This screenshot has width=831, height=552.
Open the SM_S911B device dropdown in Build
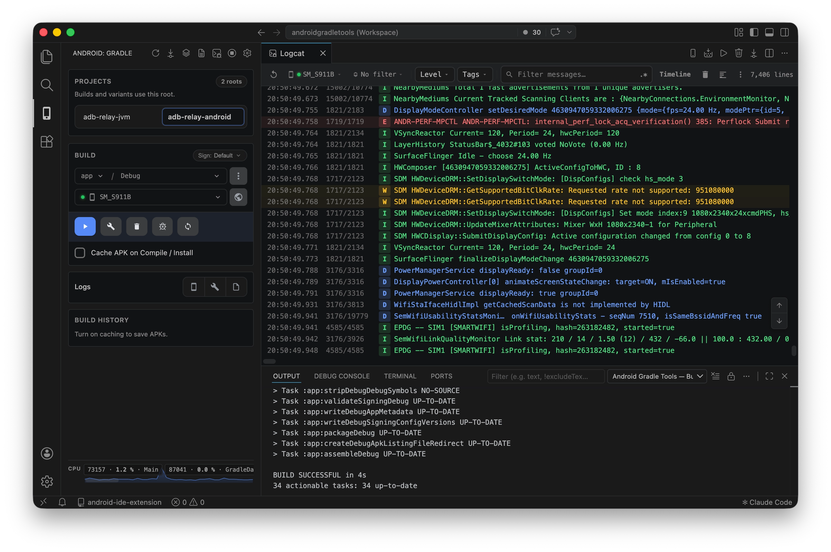click(x=151, y=197)
